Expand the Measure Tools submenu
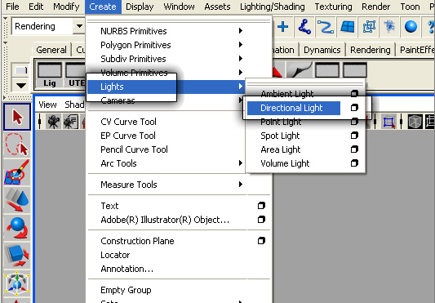The image size is (435, 303). 241,184
